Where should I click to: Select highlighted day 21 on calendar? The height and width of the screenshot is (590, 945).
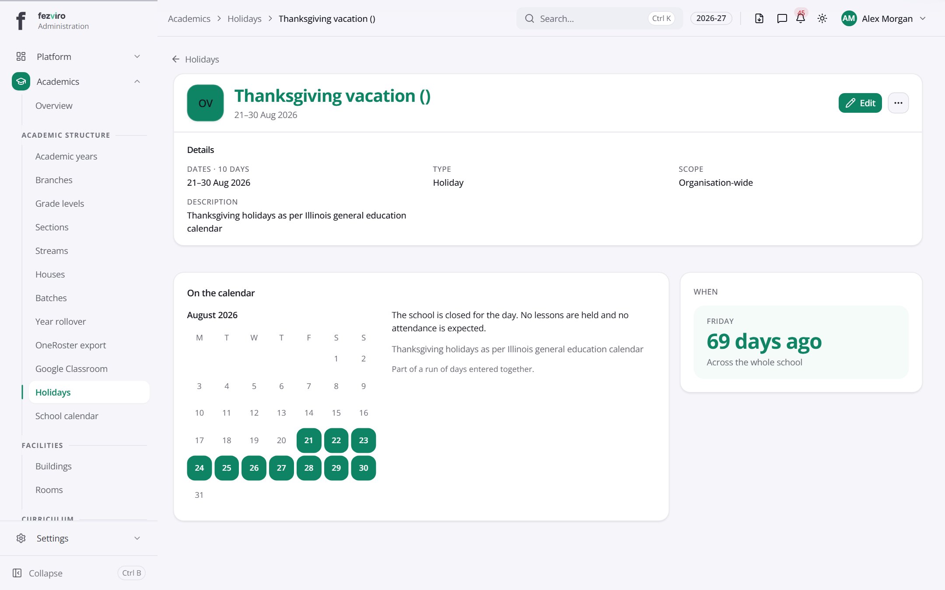pyautogui.click(x=309, y=440)
